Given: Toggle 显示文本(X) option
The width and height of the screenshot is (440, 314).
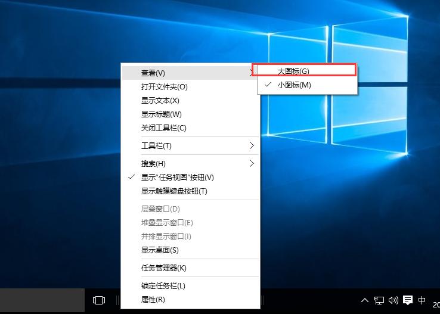Looking at the screenshot, I should (x=190, y=101).
